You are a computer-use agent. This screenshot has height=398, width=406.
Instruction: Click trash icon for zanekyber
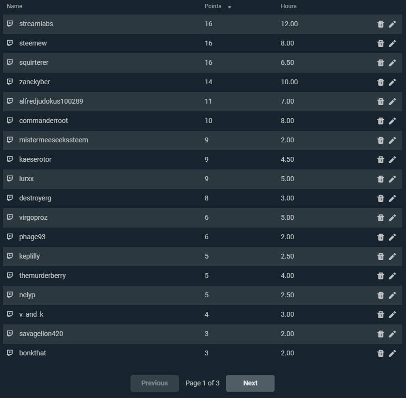381,82
